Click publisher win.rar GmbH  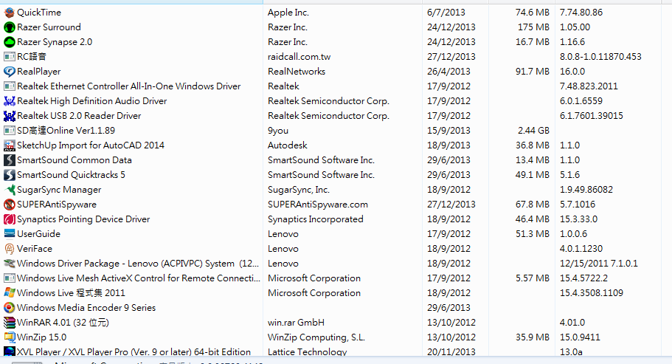(x=296, y=323)
